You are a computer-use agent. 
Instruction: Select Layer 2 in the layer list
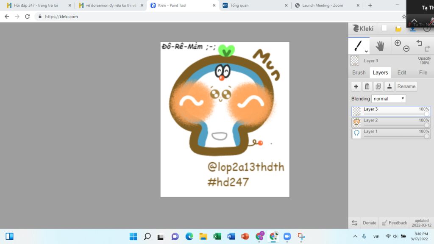391,122
